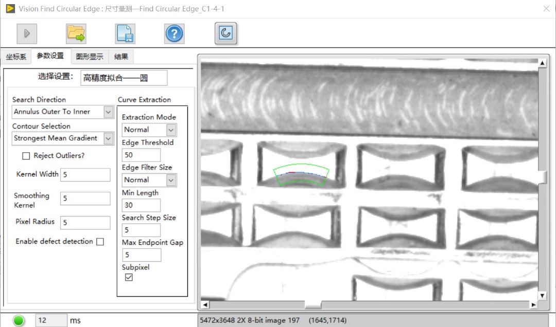Open the 图形显示 tab
Viewport: 556px width, 327px height.
pyautogui.click(x=90, y=57)
